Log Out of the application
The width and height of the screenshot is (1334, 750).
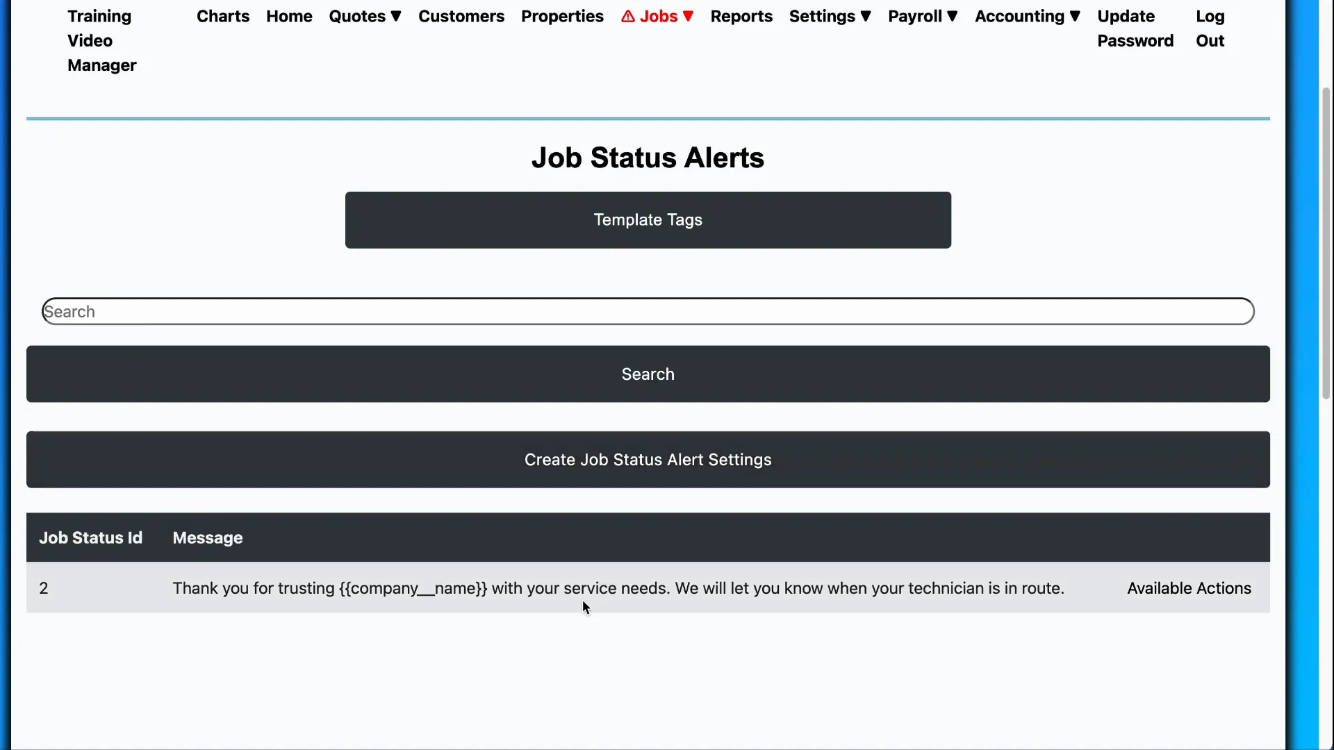[x=1210, y=28]
